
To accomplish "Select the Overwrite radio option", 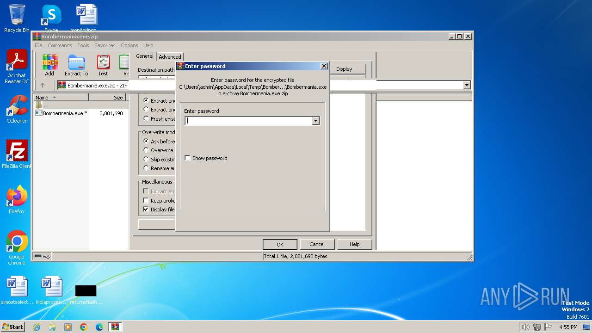I will point(146,150).
